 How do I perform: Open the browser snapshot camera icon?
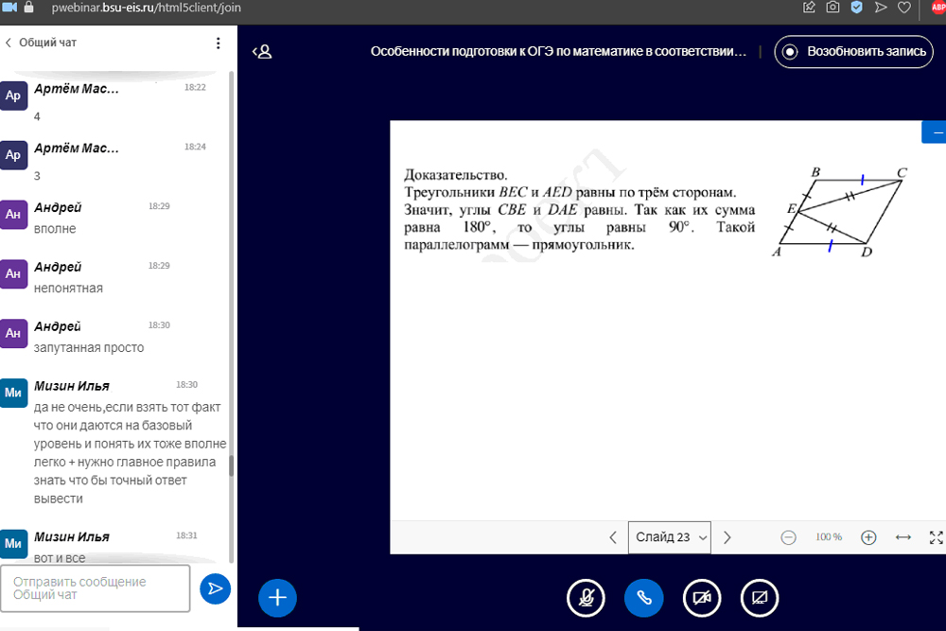832,8
